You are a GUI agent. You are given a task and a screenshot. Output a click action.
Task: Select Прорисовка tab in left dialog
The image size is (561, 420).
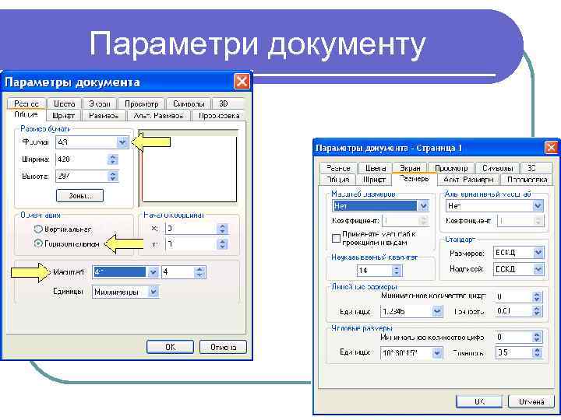[219, 115]
